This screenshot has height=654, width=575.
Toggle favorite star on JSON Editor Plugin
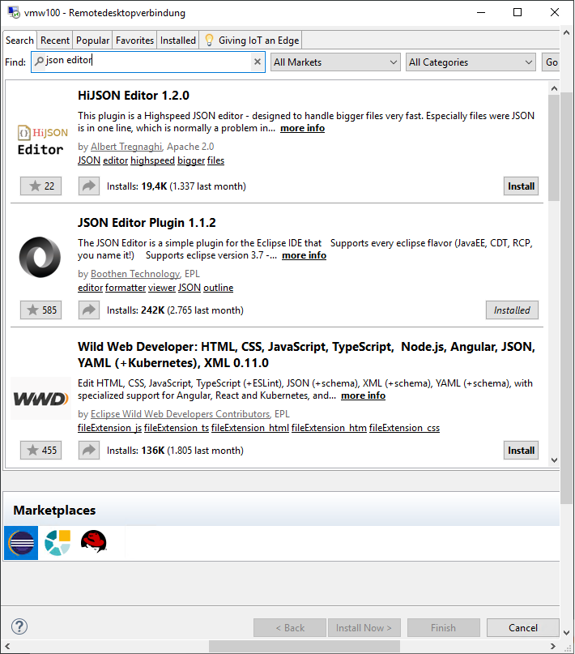point(41,310)
